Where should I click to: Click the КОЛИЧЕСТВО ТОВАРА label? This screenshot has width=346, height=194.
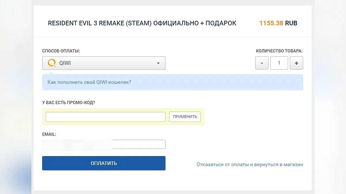[x=279, y=51]
